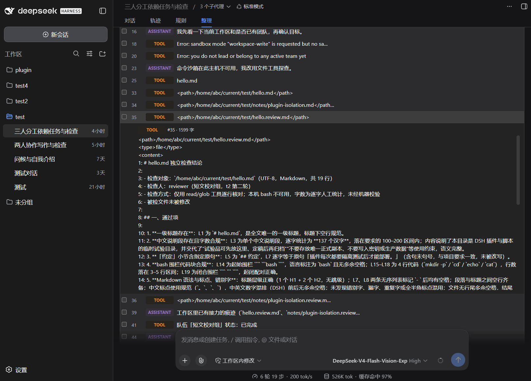Click the 三人分工依赖任务与检查 breadcrumb title

(156, 7)
